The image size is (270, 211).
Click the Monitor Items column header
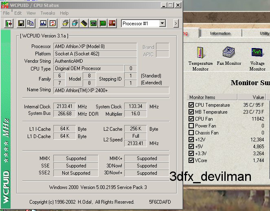pos(212,97)
